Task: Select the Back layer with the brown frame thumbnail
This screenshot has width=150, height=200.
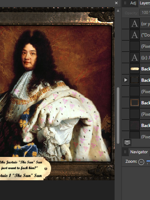Action: pos(136,103)
